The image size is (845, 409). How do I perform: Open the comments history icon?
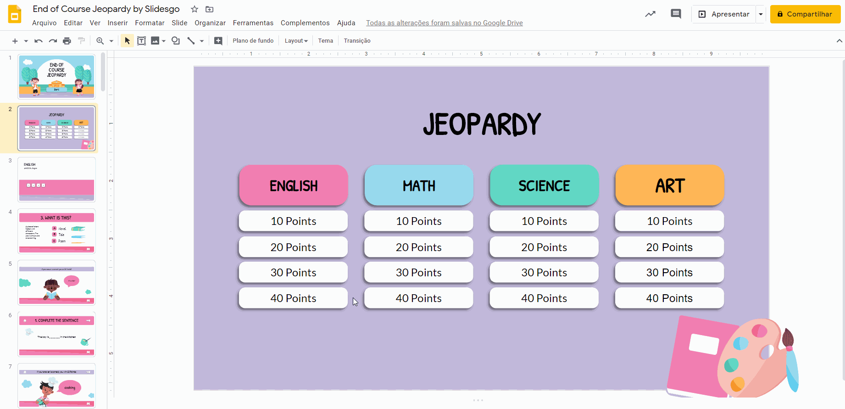[x=676, y=14]
